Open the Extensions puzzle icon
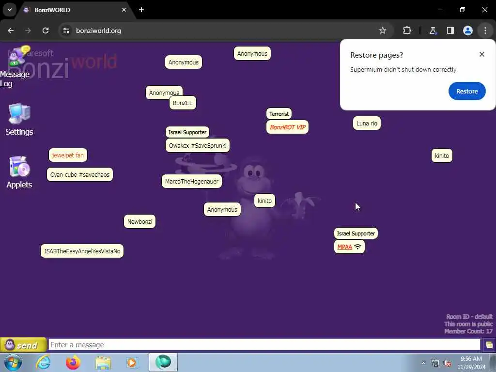 click(x=407, y=31)
